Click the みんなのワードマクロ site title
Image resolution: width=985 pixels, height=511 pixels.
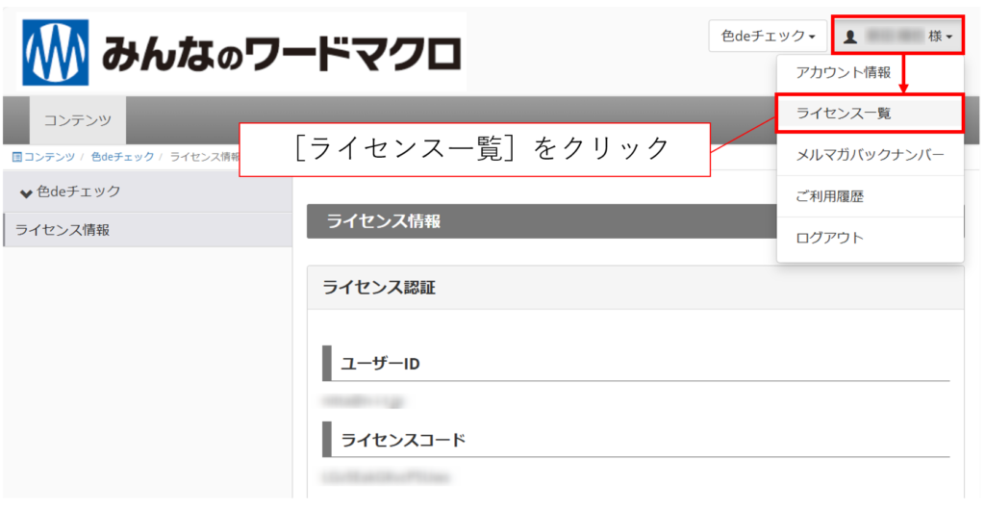[x=279, y=51]
